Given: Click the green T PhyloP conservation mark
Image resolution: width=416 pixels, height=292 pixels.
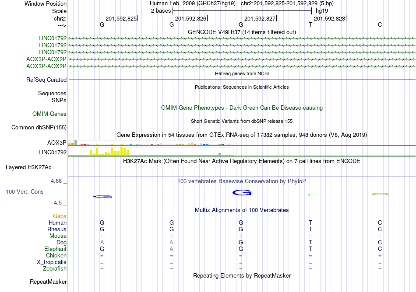Looking at the screenshot, I should tap(309, 195).
